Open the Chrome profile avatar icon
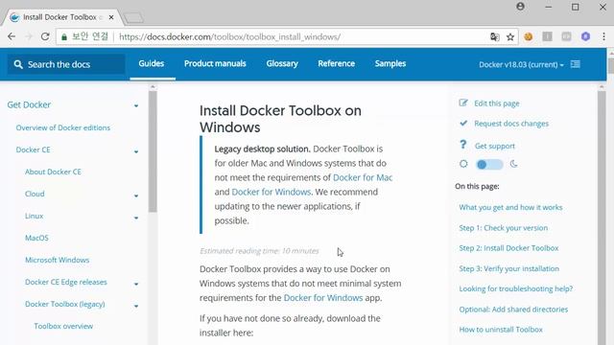The height and width of the screenshot is (345, 614). [520, 7]
